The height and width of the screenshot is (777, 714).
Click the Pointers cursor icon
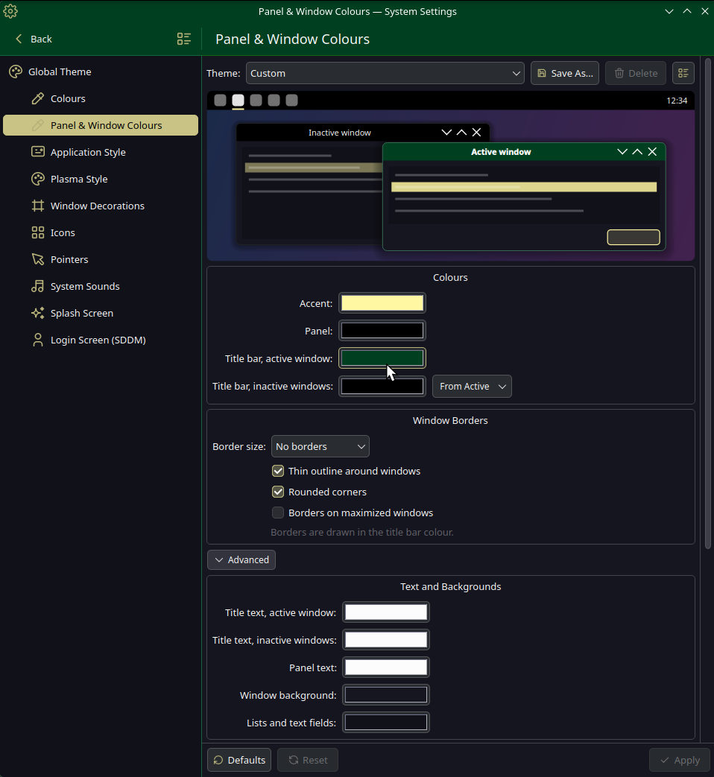pos(38,259)
